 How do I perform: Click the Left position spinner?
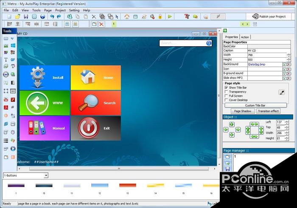click(287, 122)
